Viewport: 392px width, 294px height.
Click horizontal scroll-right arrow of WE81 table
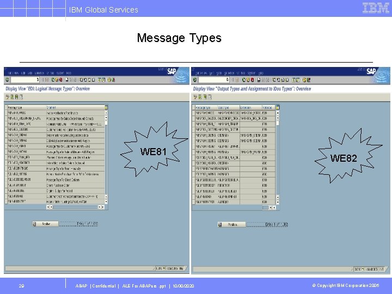[x=103, y=207]
